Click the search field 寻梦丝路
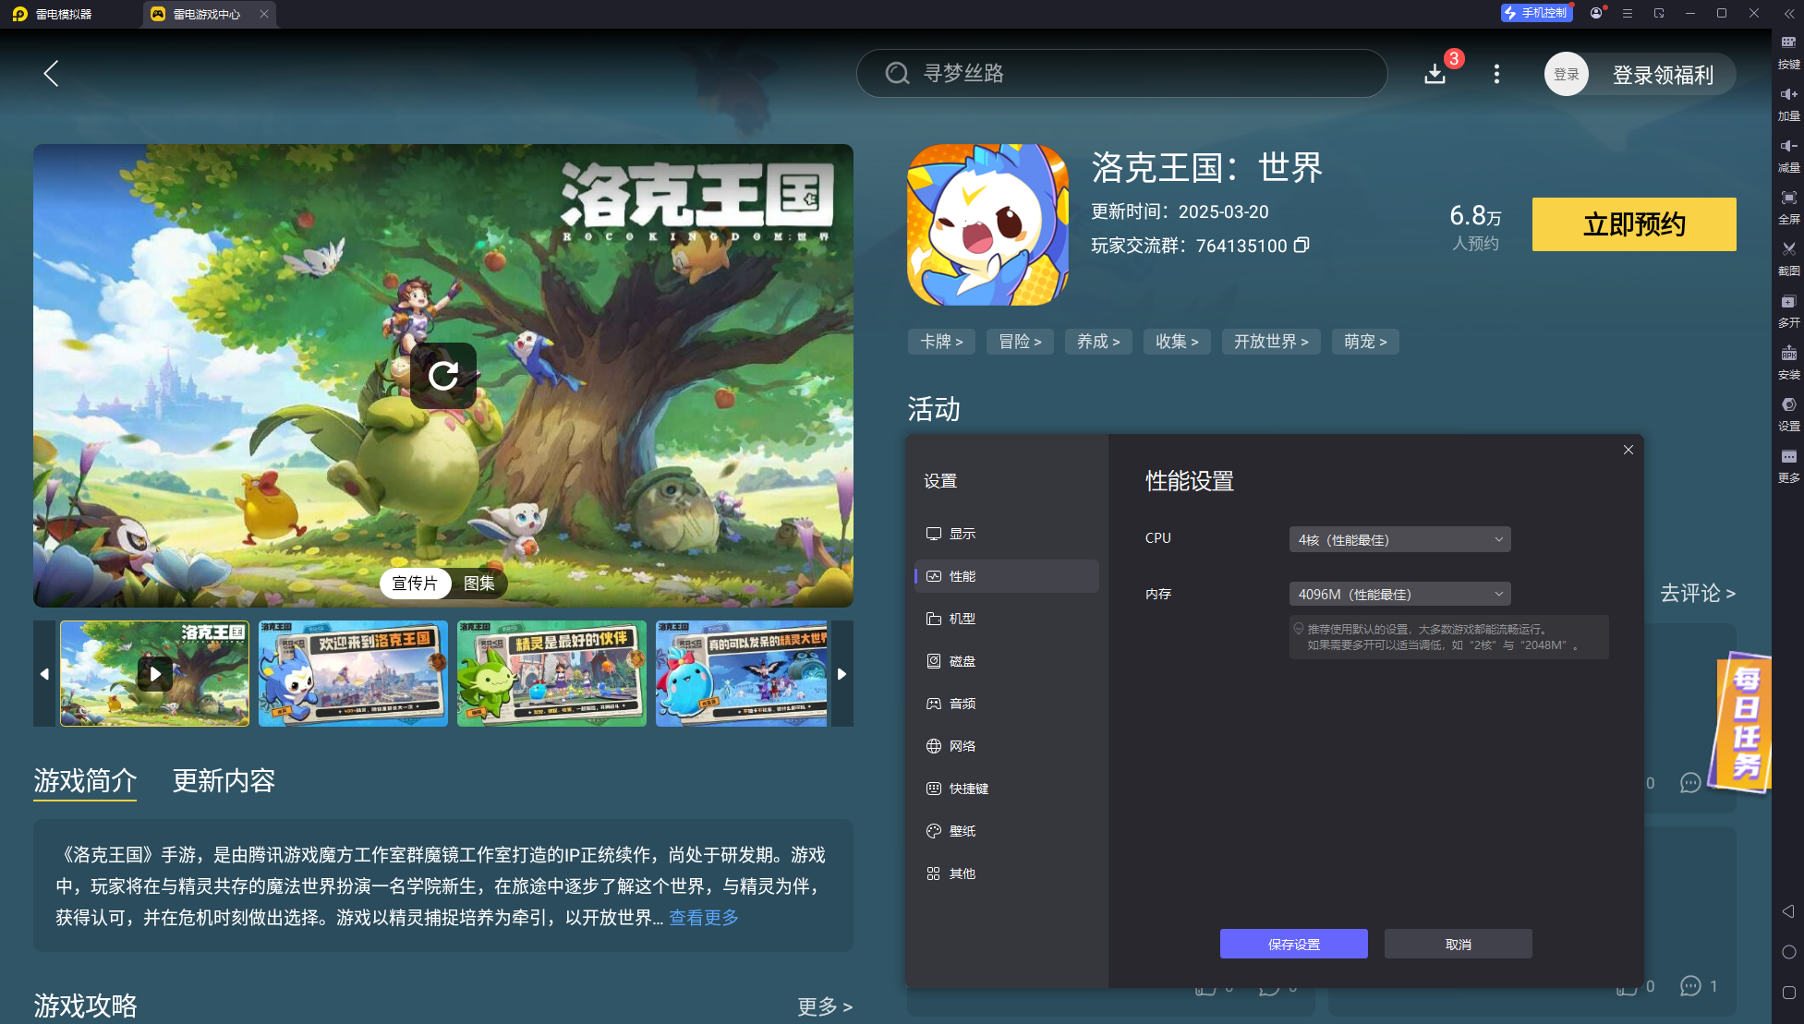 (1121, 73)
